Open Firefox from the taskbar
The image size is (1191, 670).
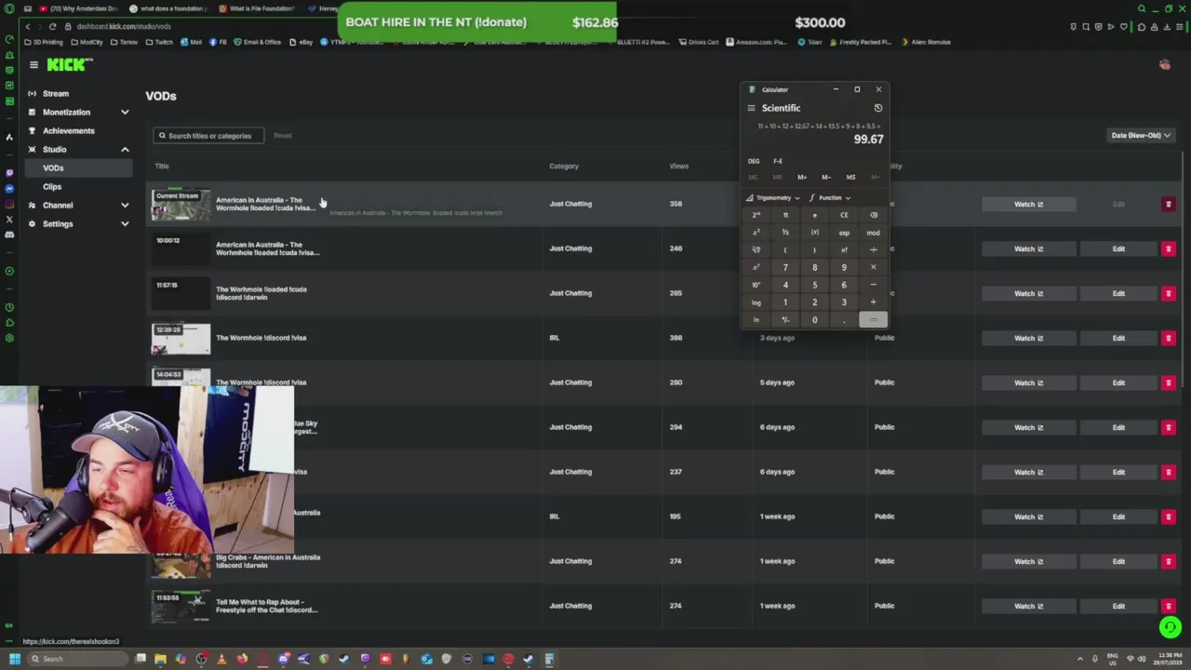pyautogui.click(x=243, y=659)
